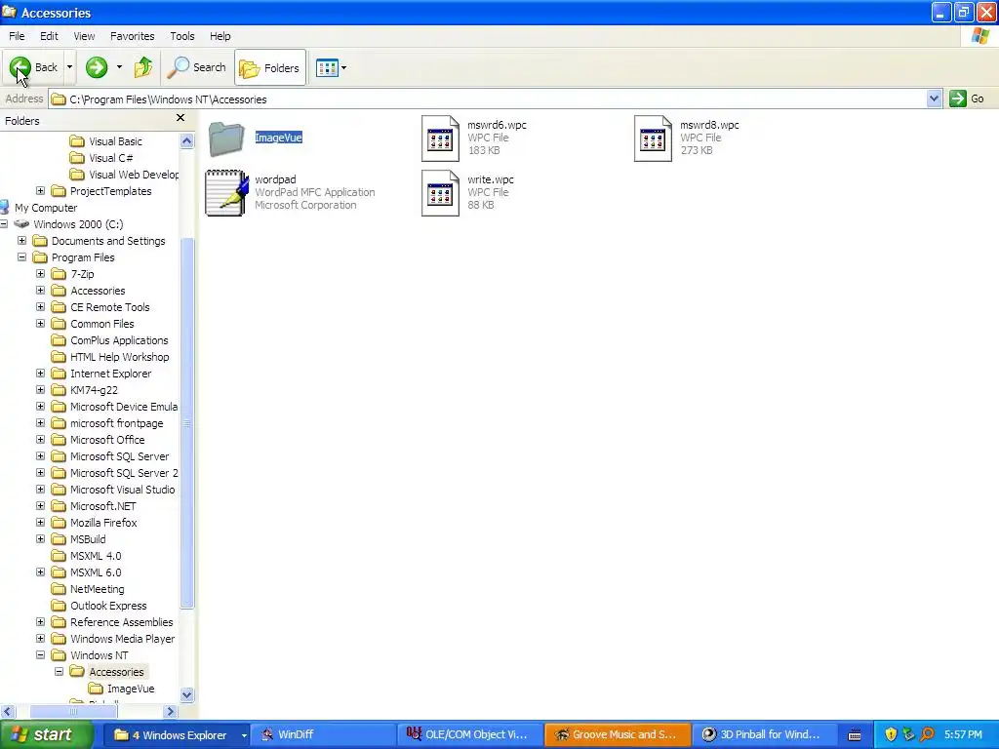Expand the ProjectTemplates tree node
Screen dimensions: 999x749
point(40,191)
